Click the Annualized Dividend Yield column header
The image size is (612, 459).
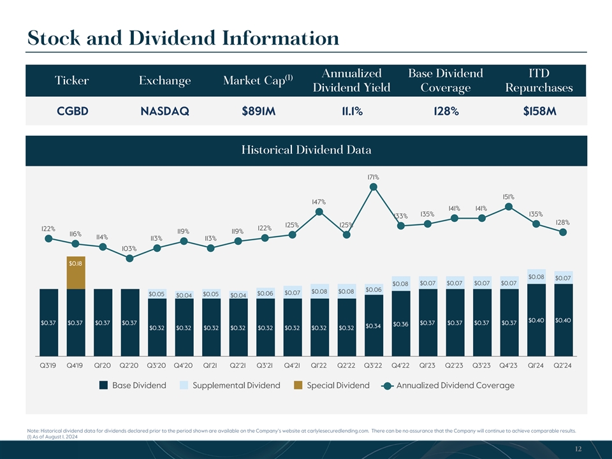(351, 80)
